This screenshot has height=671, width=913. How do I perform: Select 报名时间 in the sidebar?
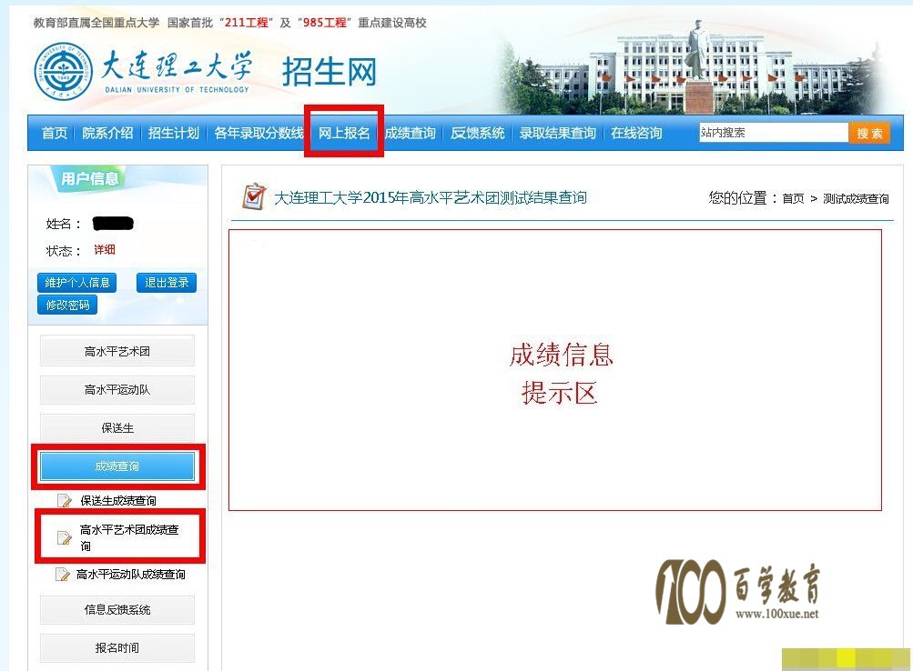[x=117, y=647]
